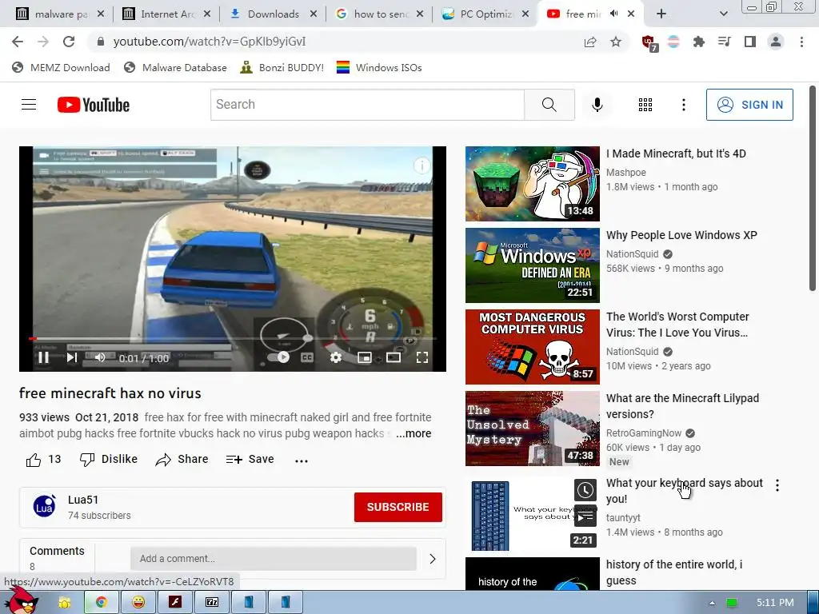
Task: Reload the page
Action: [69, 42]
